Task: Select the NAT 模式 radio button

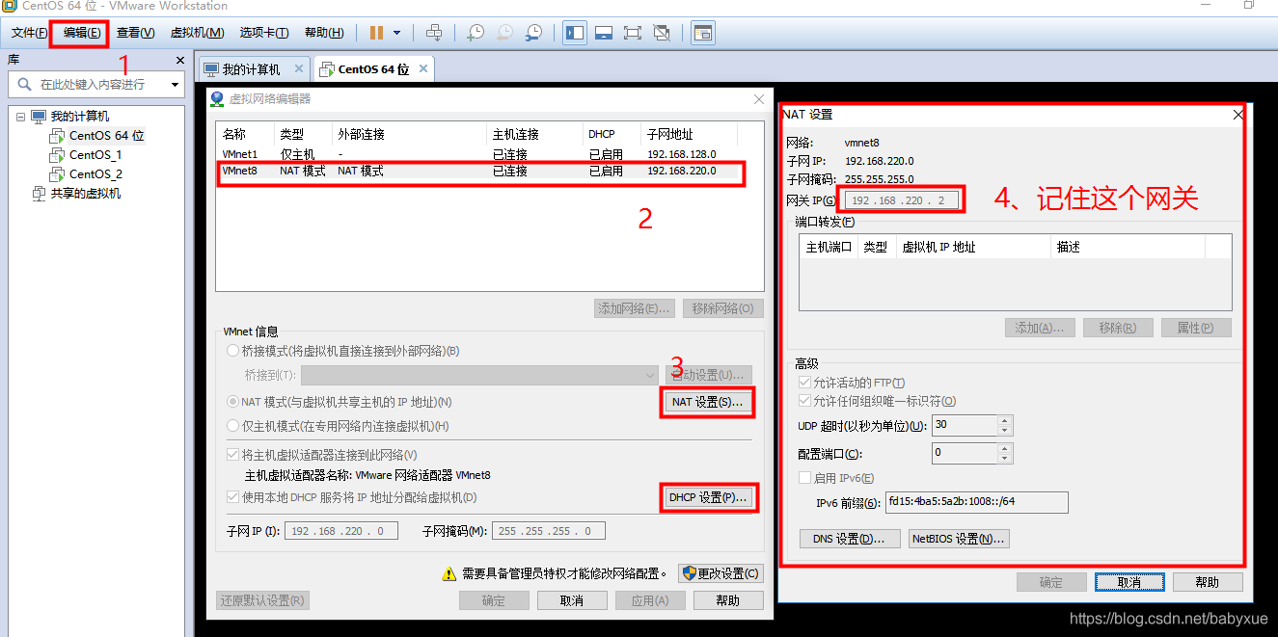Action: [x=232, y=402]
